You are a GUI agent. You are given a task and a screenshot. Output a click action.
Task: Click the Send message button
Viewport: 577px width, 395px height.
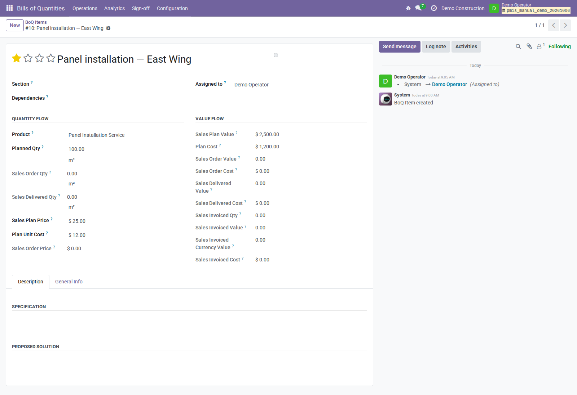[400, 46]
